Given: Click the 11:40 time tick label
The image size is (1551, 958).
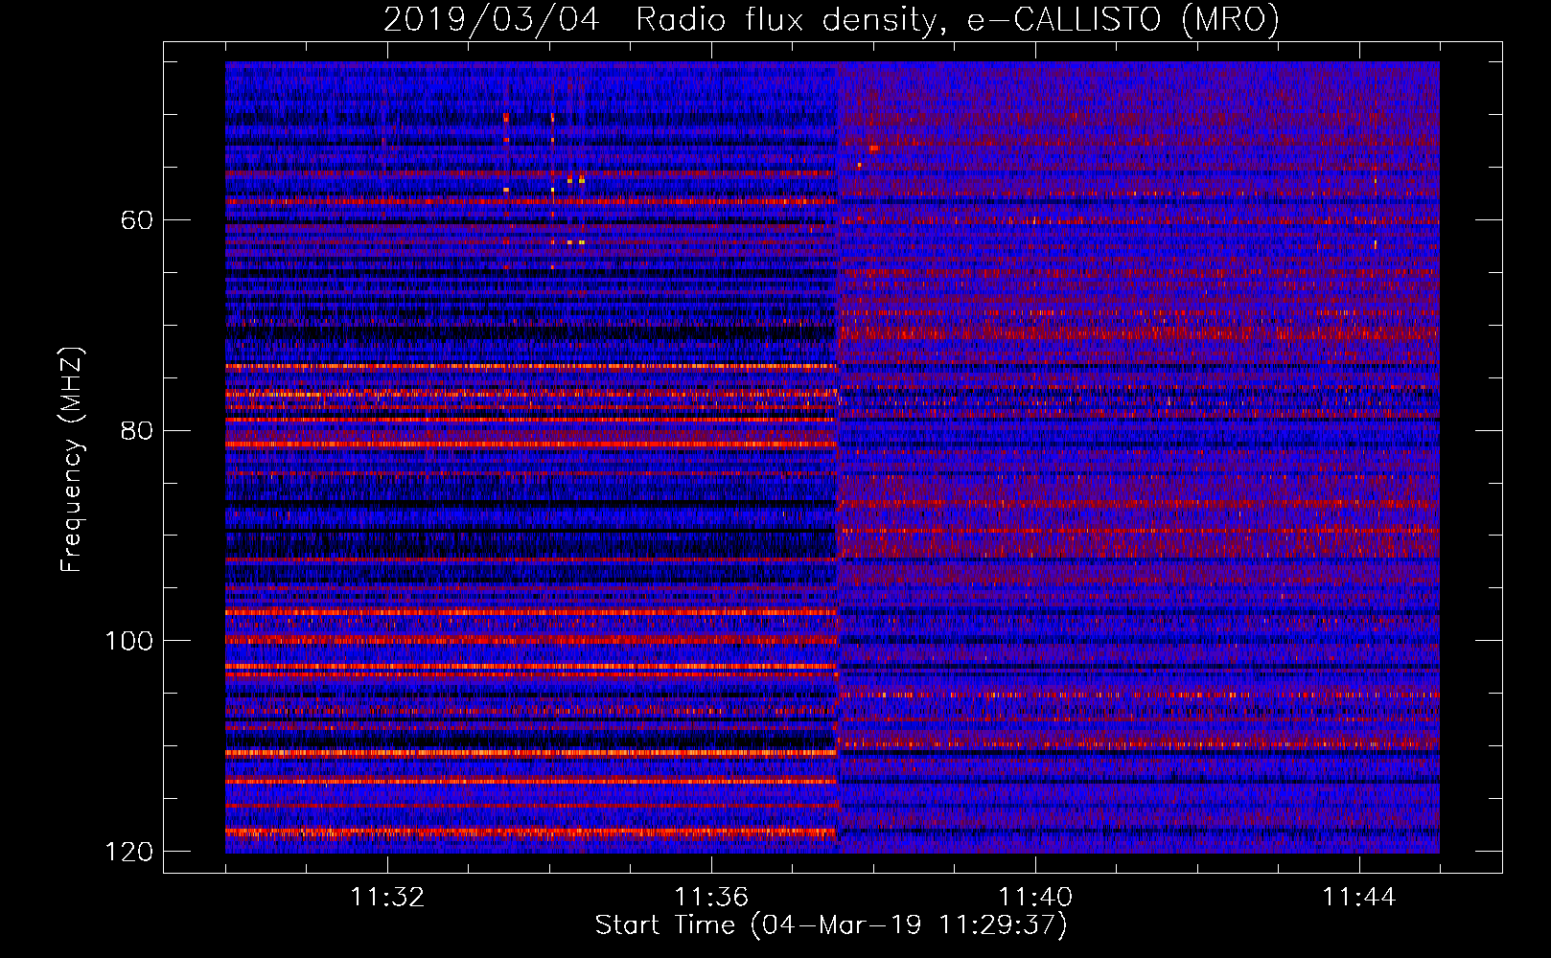Looking at the screenshot, I should point(1035,898).
